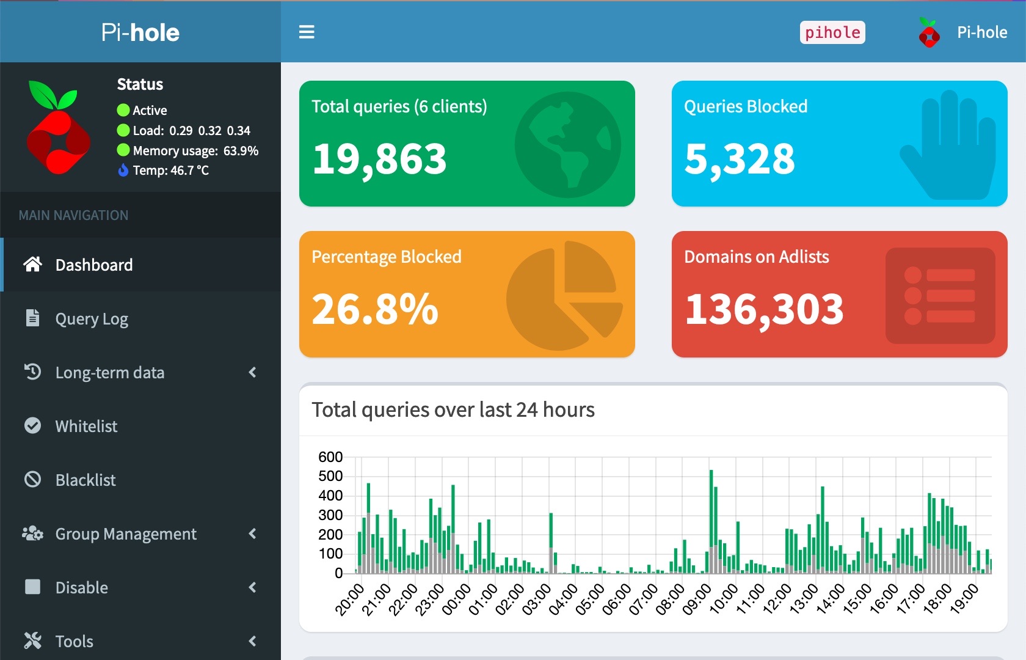The width and height of the screenshot is (1026, 660).
Task: Expand the Group Management submenu
Action: pyautogui.click(x=253, y=533)
